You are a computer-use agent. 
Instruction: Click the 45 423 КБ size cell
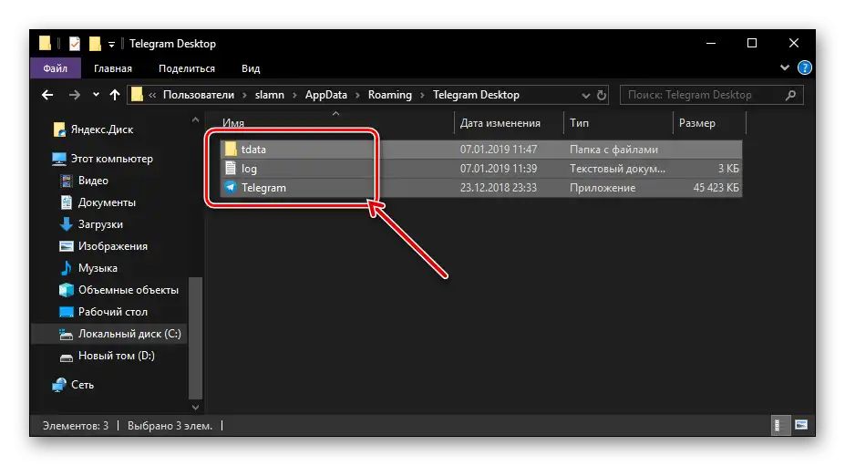click(716, 188)
